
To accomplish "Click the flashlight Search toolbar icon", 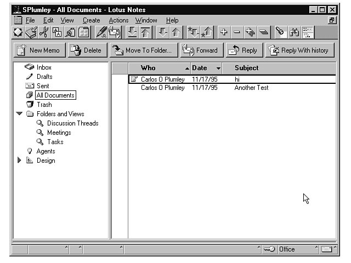I will tap(280, 33).
